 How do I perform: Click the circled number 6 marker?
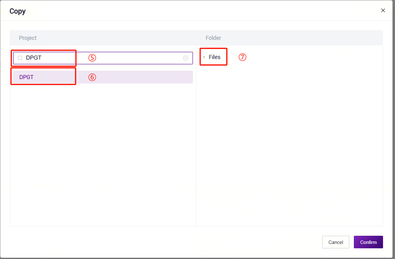click(x=92, y=77)
